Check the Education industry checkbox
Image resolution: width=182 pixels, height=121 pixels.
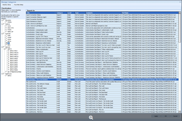[x=4, y=20]
